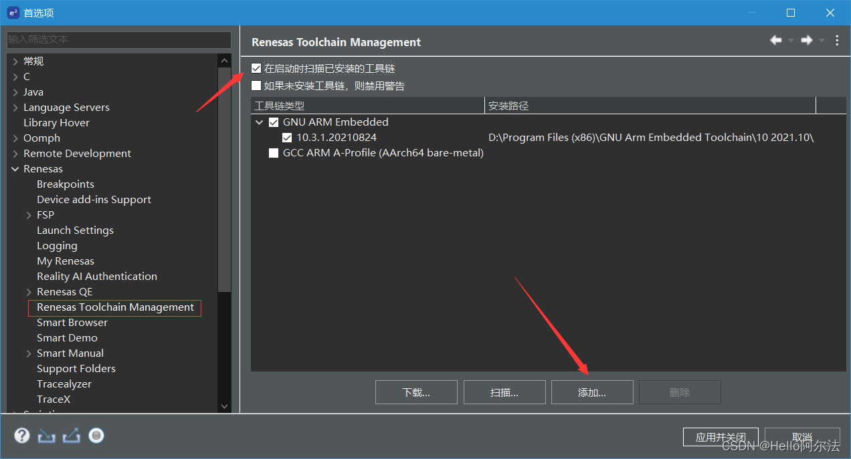Viewport: 851px width, 459px height.
Task: Open the three-dot view menu
Action: [837, 41]
